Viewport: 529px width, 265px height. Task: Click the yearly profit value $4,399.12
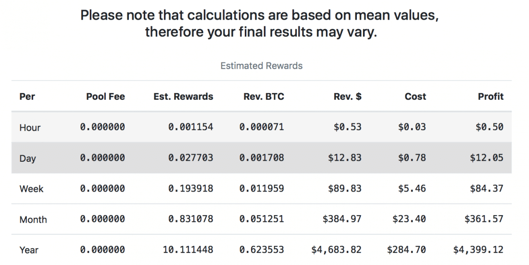tap(478, 250)
